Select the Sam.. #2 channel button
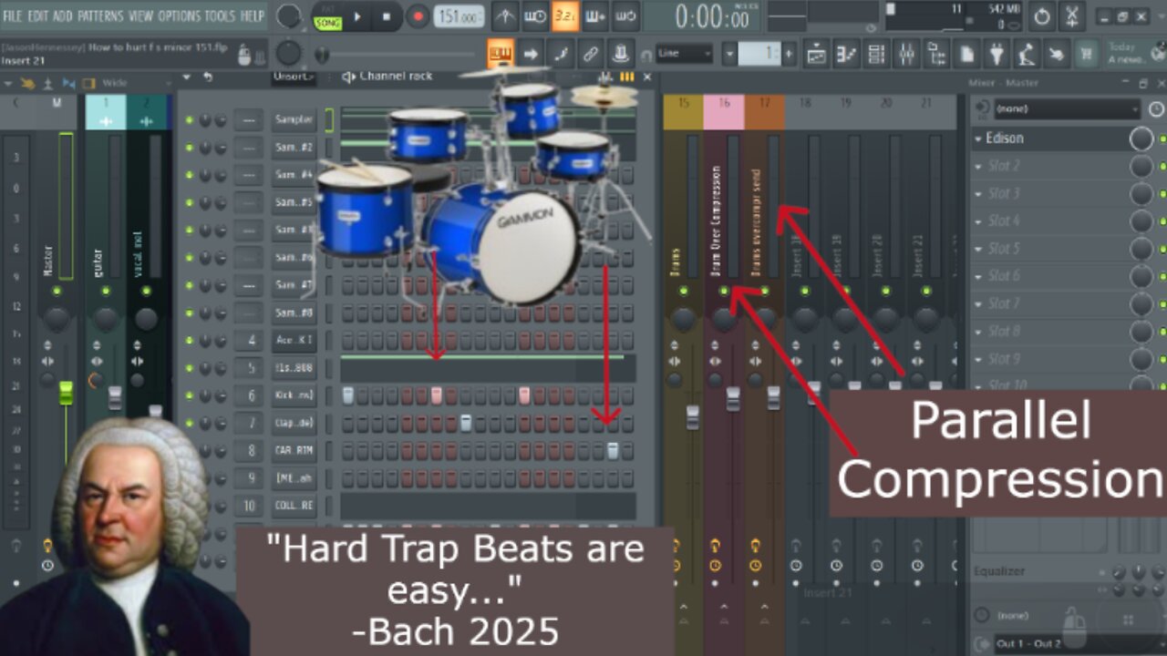The width and height of the screenshot is (1167, 656). click(x=294, y=147)
